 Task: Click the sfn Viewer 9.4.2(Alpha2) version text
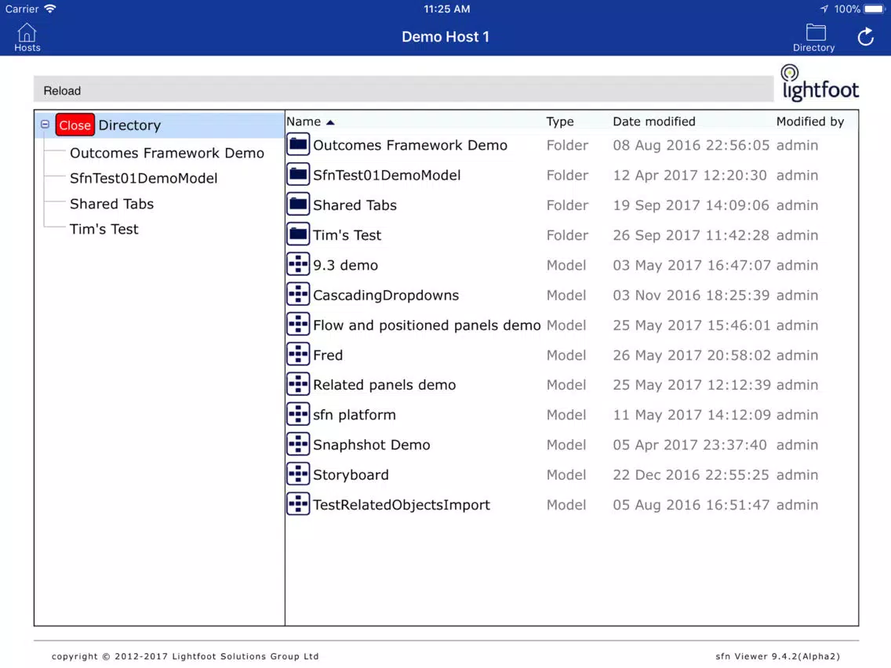[777, 657]
